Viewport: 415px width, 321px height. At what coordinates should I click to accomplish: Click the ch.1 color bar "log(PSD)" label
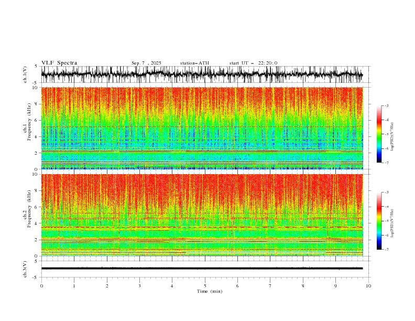coord(392,137)
